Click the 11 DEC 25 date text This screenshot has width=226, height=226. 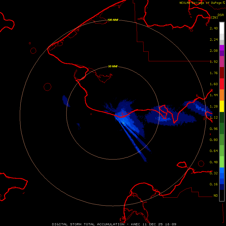(x=153, y=224)
